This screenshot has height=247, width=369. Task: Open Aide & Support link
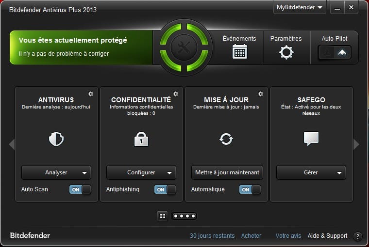click(x=327, y=236)
